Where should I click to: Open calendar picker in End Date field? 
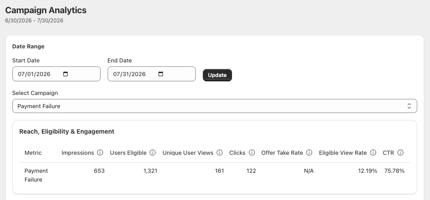tap(161, 74)
